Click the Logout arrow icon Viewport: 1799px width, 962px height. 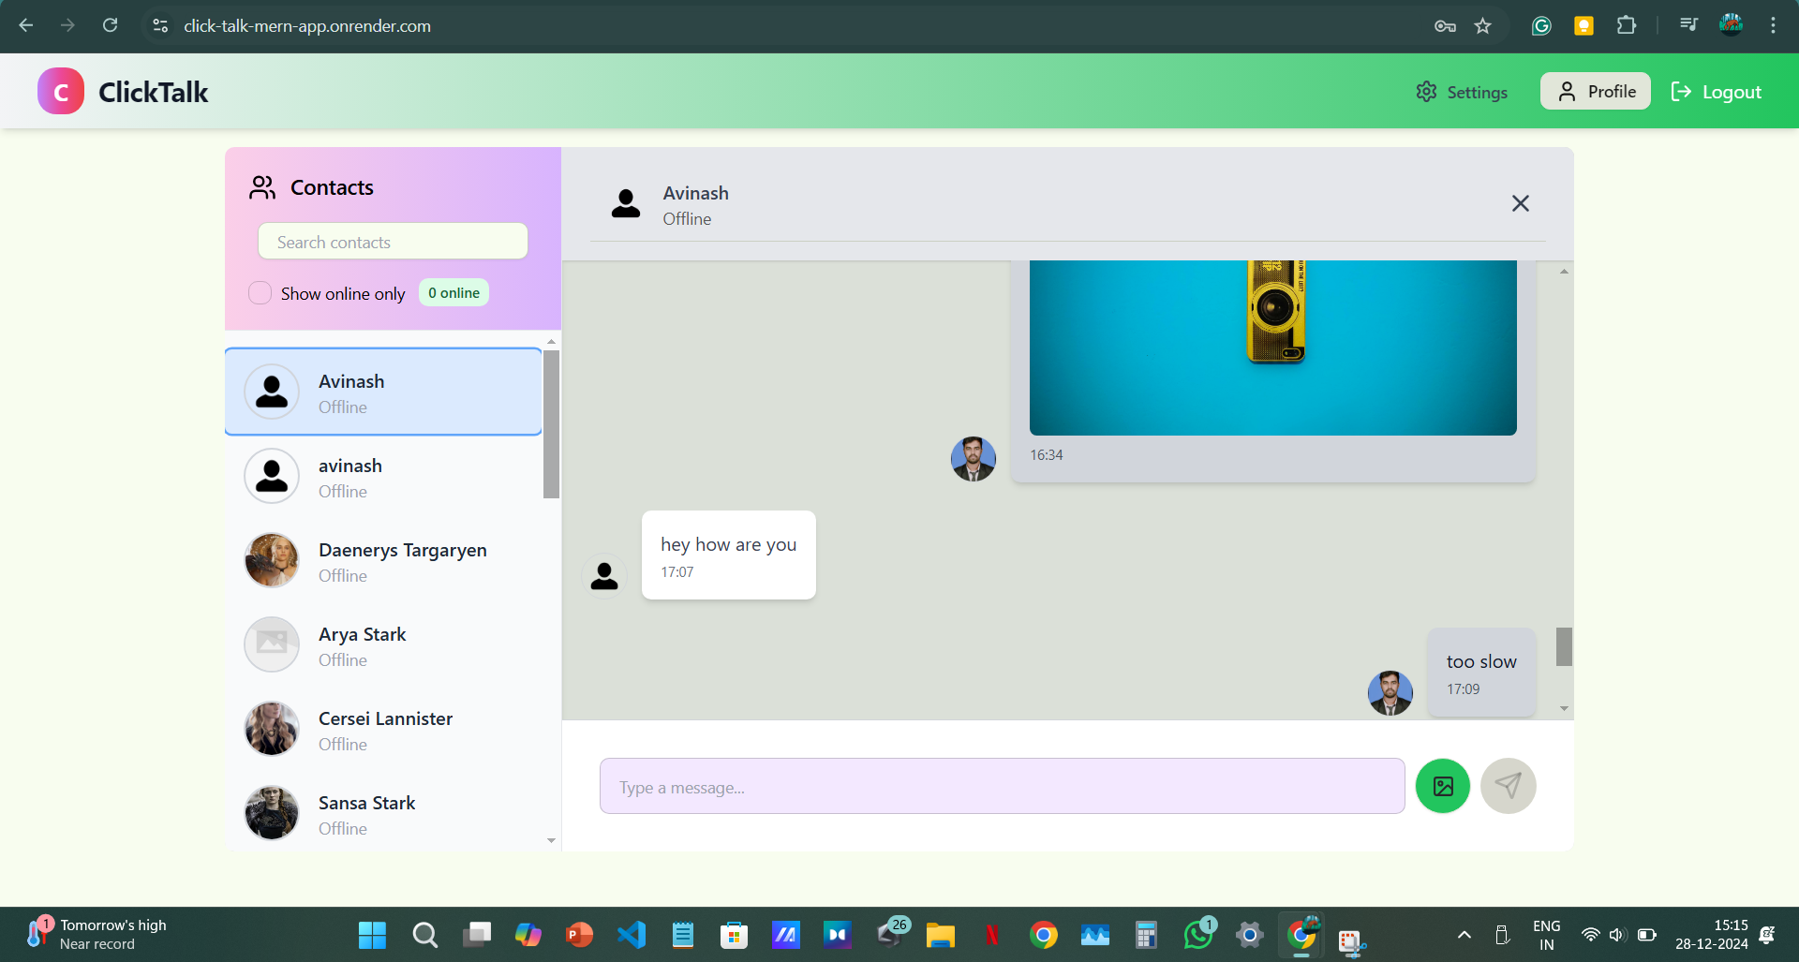click(1681, 92)
